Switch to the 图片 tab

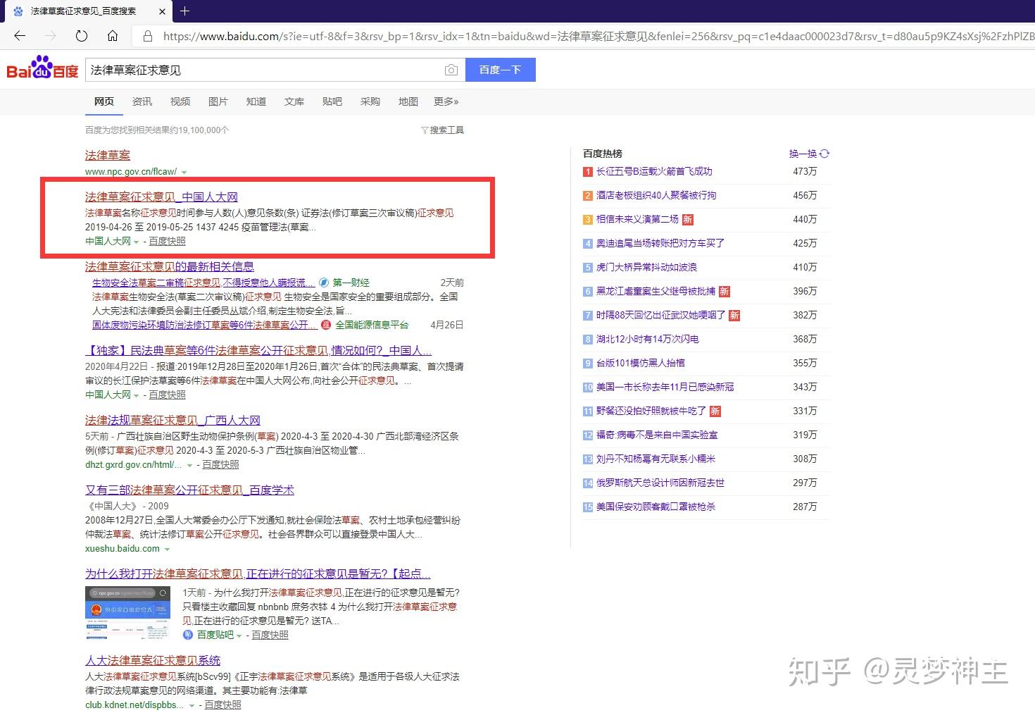[218, 101]
